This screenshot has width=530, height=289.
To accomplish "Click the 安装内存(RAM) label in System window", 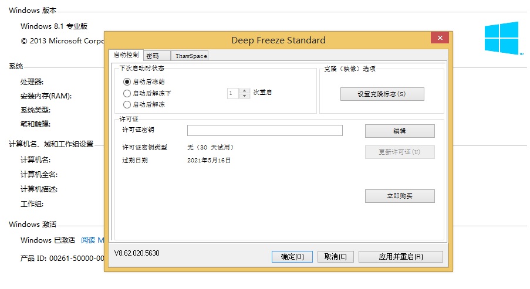I will pos(46,96).
